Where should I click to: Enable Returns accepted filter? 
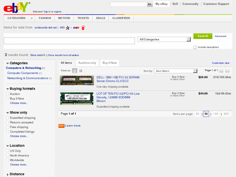point(7,122)
